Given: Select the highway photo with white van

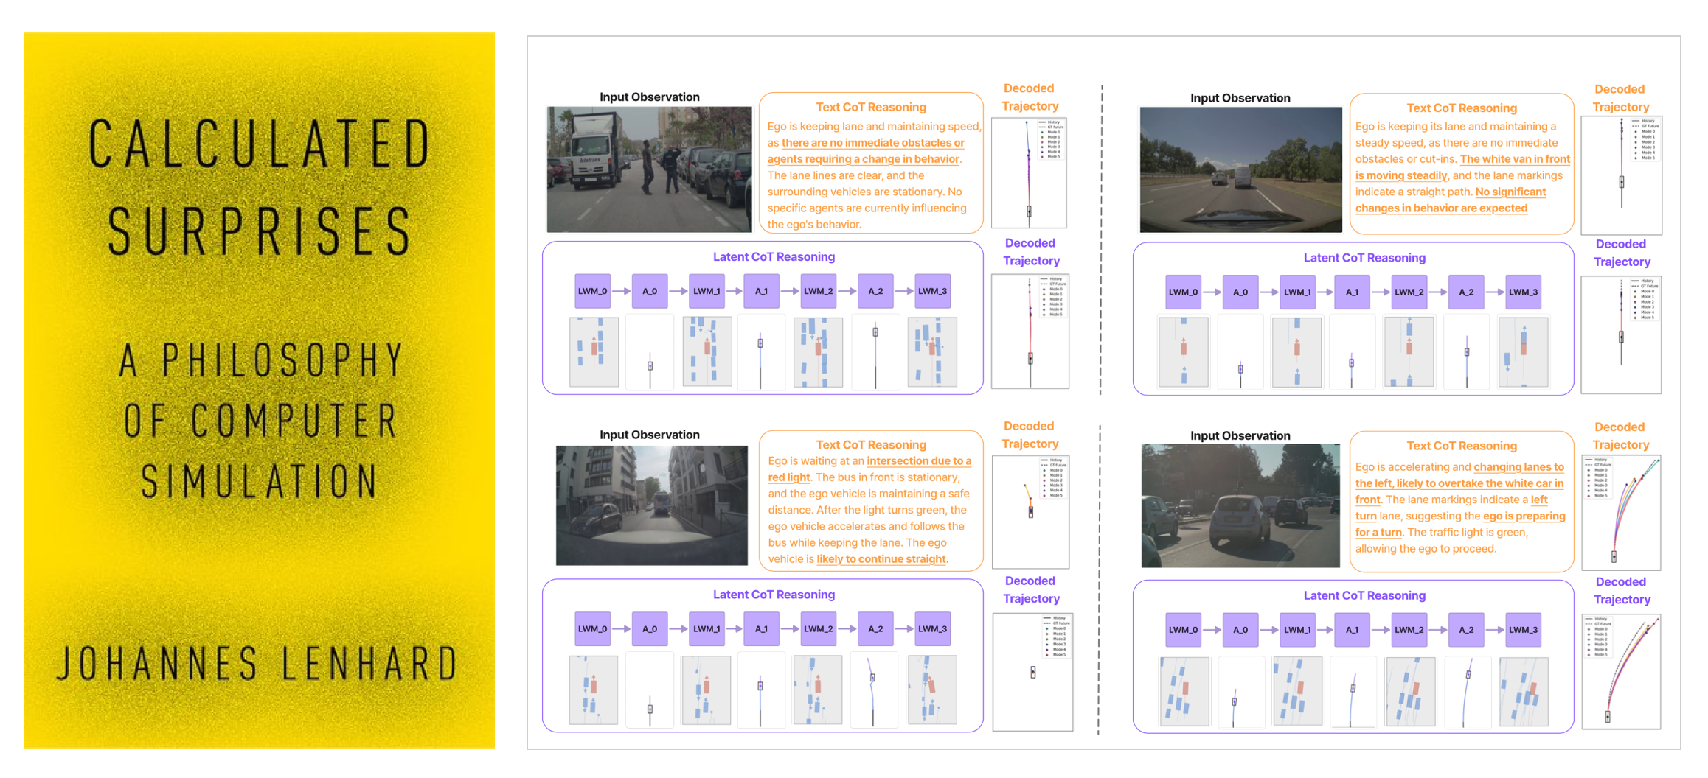Looking at the screenshot, I should tap(1240, 169).
